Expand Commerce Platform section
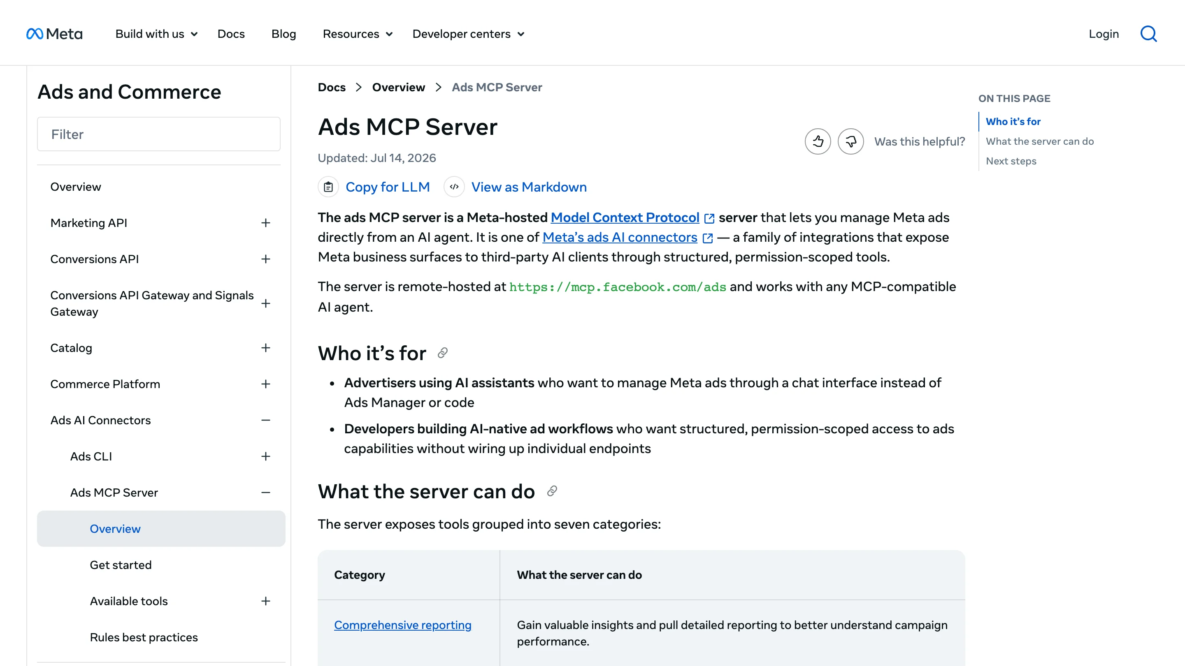 (x=265, y=384)
